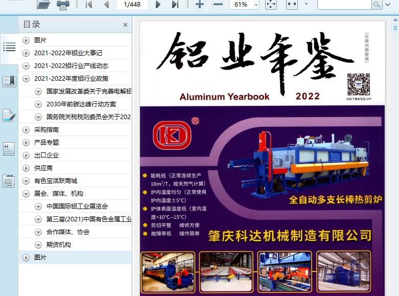This screenshot has width=399, height=296.
Task: Open the notepad list sidebar tab
Action: (9, 181)
